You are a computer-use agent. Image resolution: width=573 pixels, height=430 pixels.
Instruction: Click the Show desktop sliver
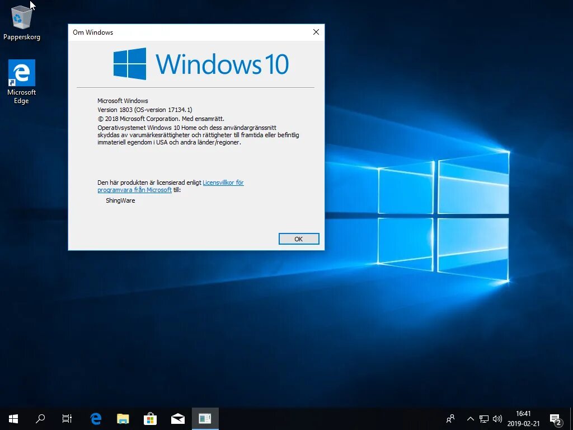pyautogui.click(x=571, y=419)
